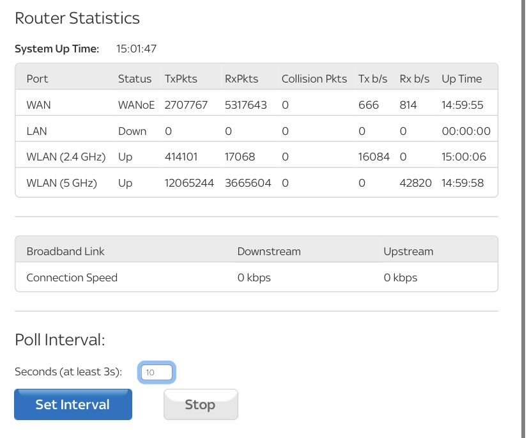Image resolution: width=529 pixels, height=438 pixels.
Task: Click the WAN TxPkts value 2707767
Action: click(x=186, y=105)
